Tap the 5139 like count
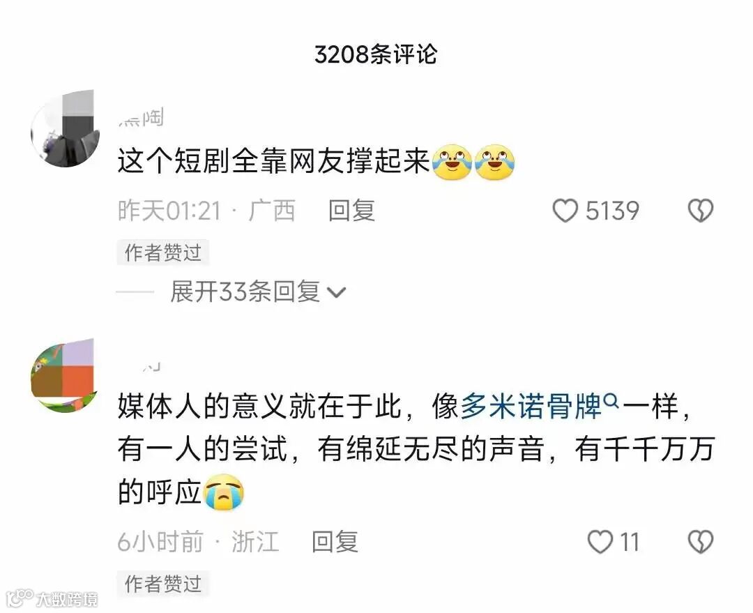753x613 pixels. tap(612, 211)
